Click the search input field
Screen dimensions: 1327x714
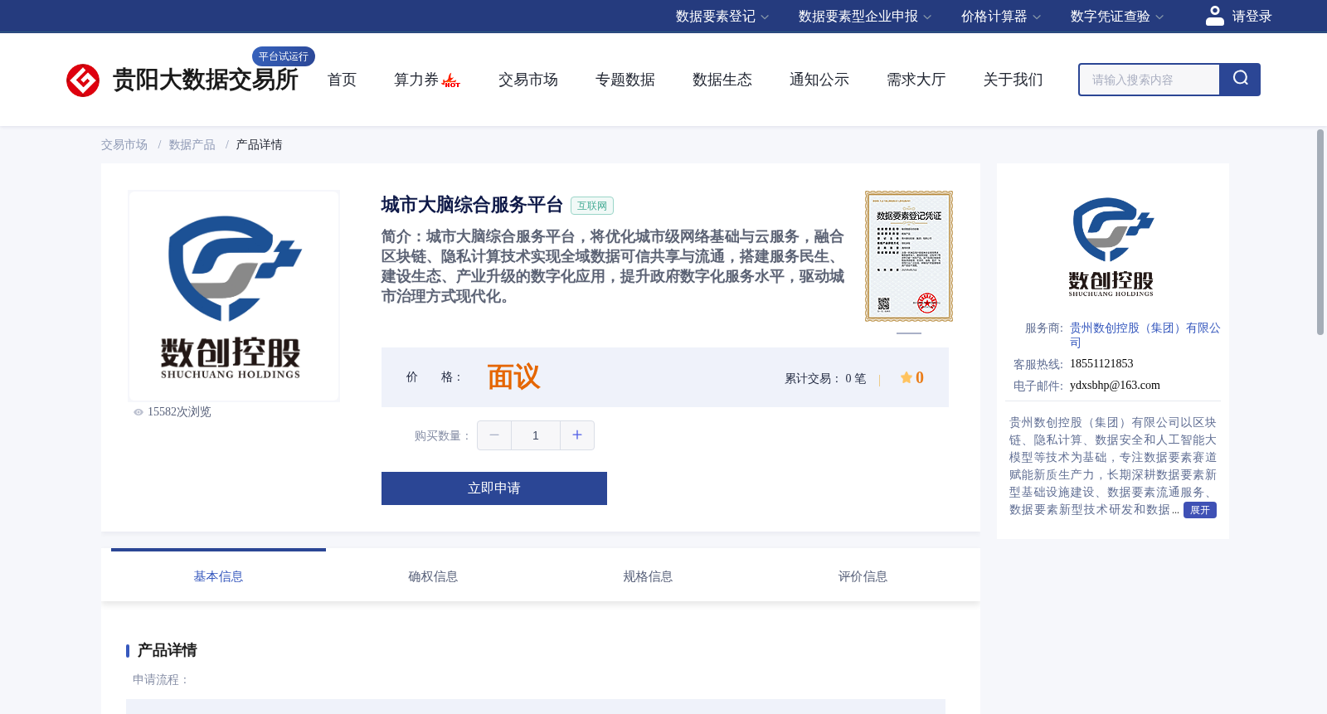pos(1150,80)
